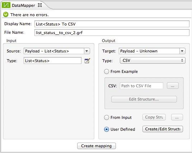Click the Copy Structure button
This screenshot has height=153, width=192.
pos(154,117)
